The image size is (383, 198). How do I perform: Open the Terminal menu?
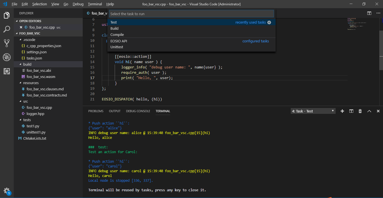coord(95,4)
